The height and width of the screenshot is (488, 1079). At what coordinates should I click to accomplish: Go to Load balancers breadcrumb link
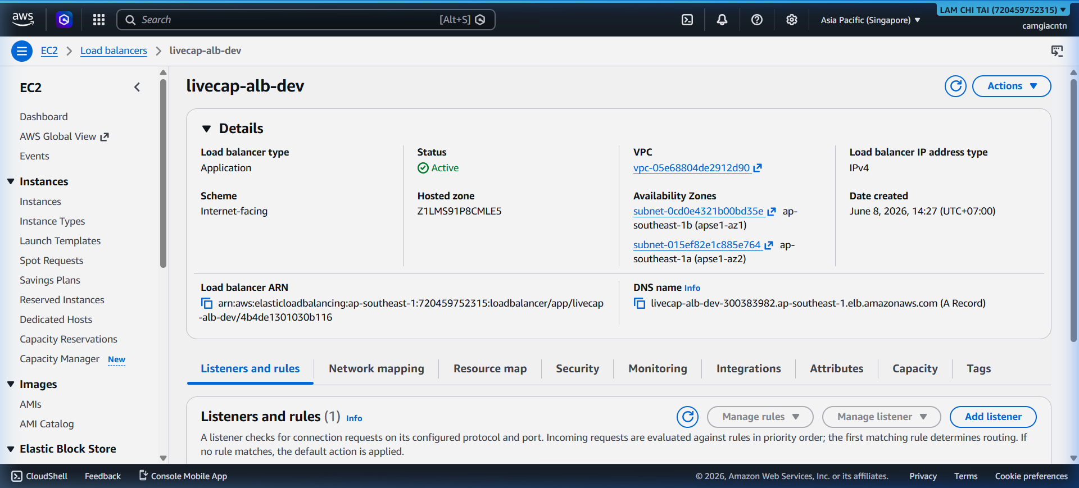(x=114, y=51)
